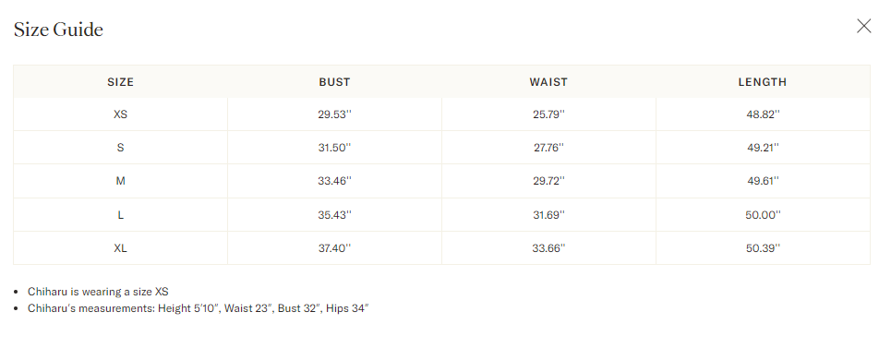Click the 35.43'' bust measurement
Screen dimensions: 879x348
(334, 215)
